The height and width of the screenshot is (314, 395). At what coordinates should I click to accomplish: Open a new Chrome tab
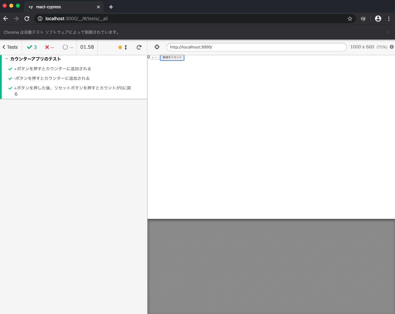(111, 7)
